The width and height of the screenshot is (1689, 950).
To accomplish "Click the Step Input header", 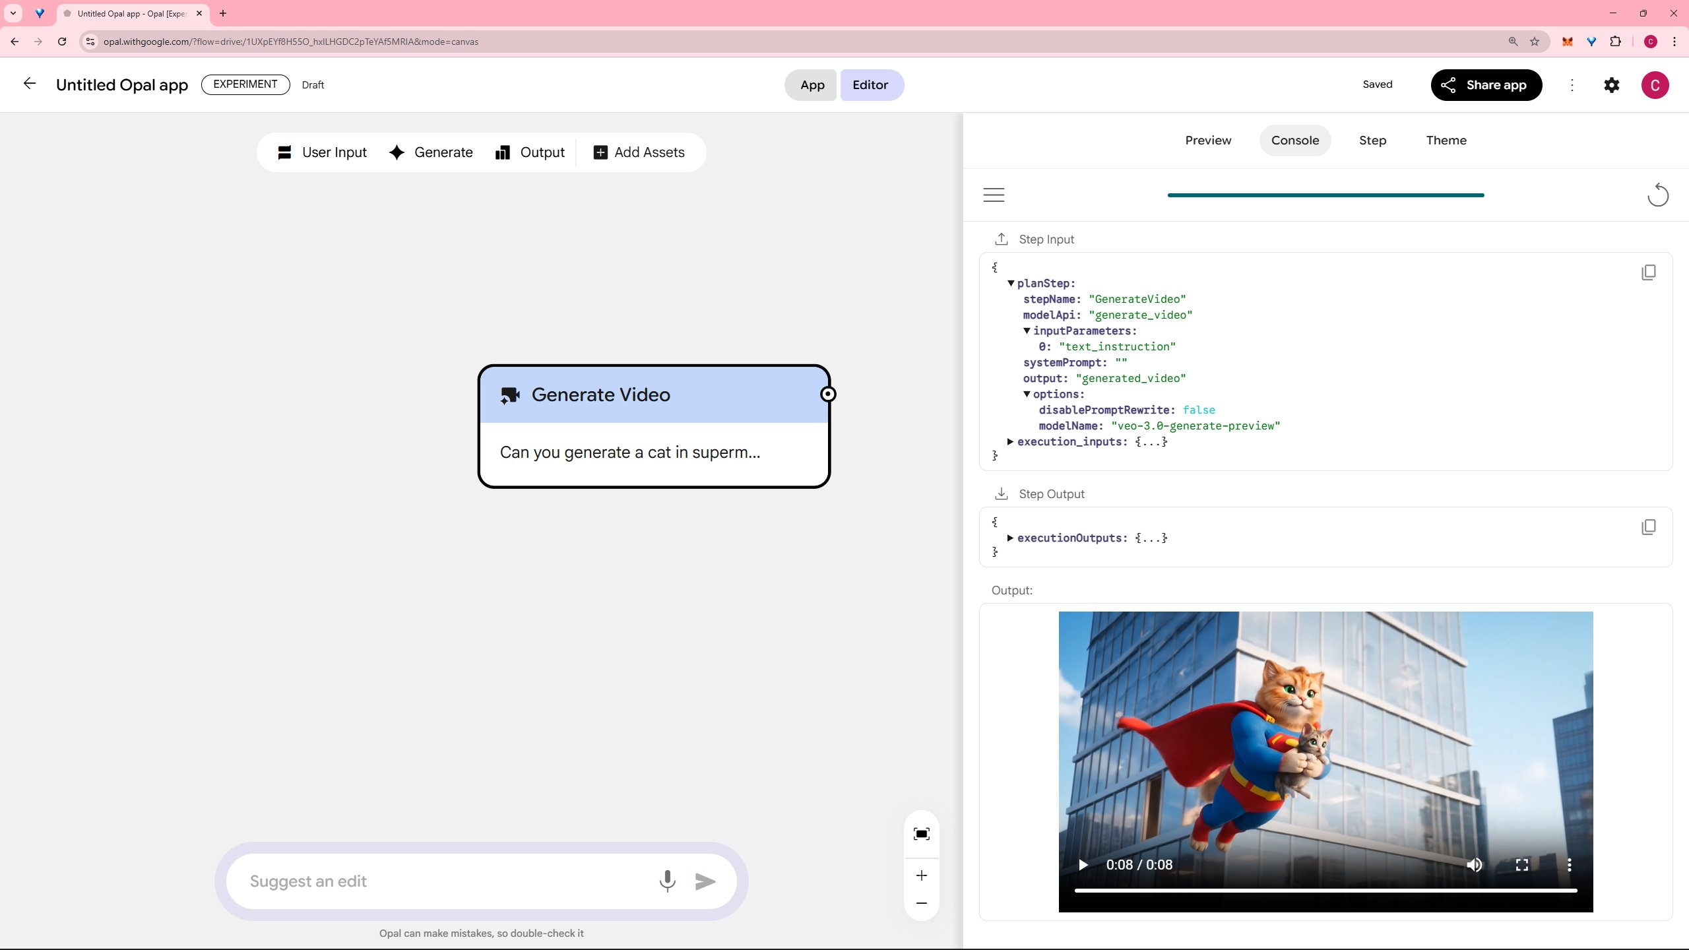I will (1046, 239).
